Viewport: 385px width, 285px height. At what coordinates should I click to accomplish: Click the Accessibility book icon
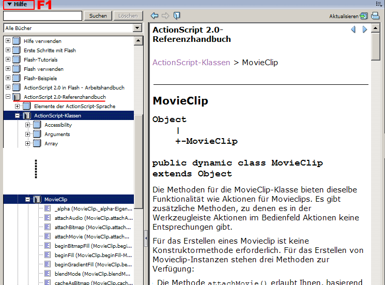(37, 125)
